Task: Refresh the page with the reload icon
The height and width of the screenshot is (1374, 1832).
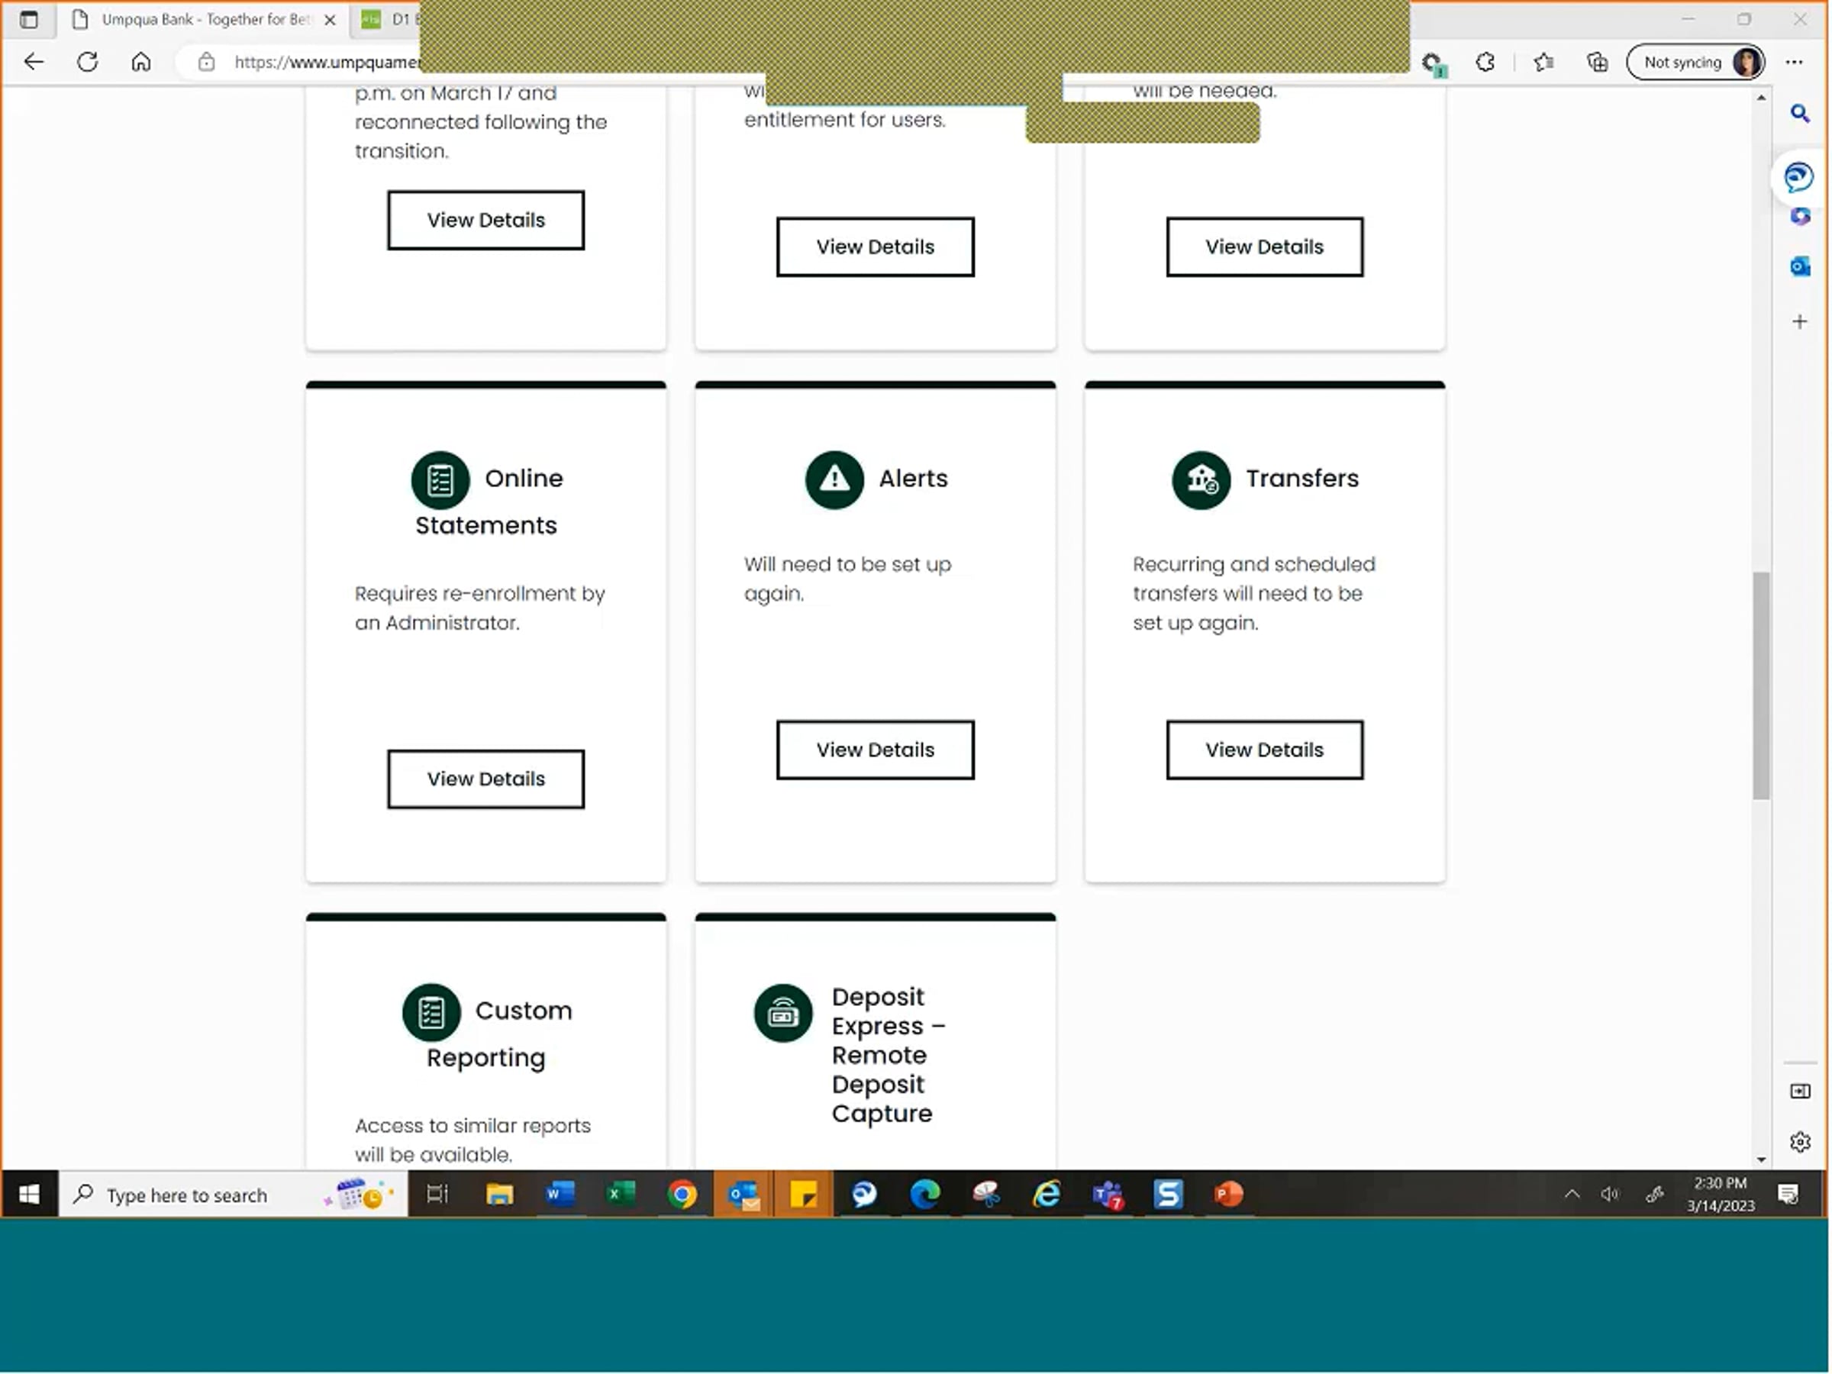Action: [x=88, y=62]
